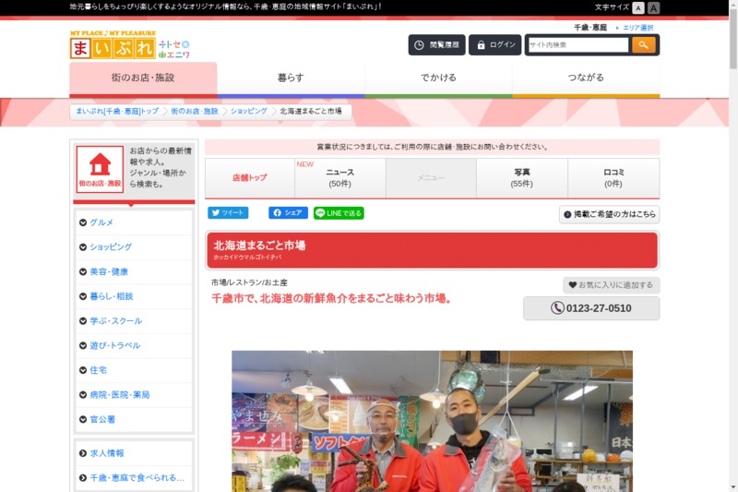
Task: Click the red 街のお店・施設 house icon
Action: point(100,169)
